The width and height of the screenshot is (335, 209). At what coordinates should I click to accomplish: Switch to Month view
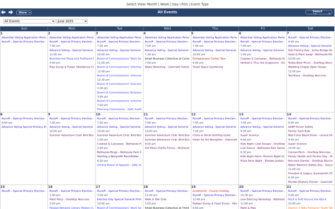(x=152, y=4)
